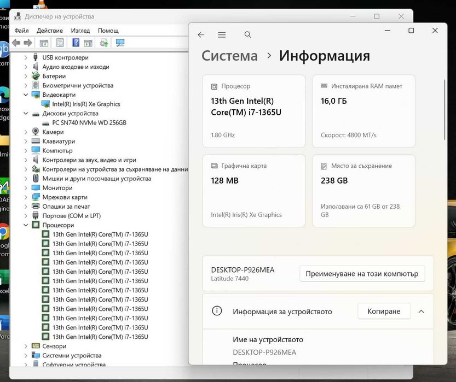Click the mouse icon beside Мишки и други посочващи устройства

[x=36, y=178]
